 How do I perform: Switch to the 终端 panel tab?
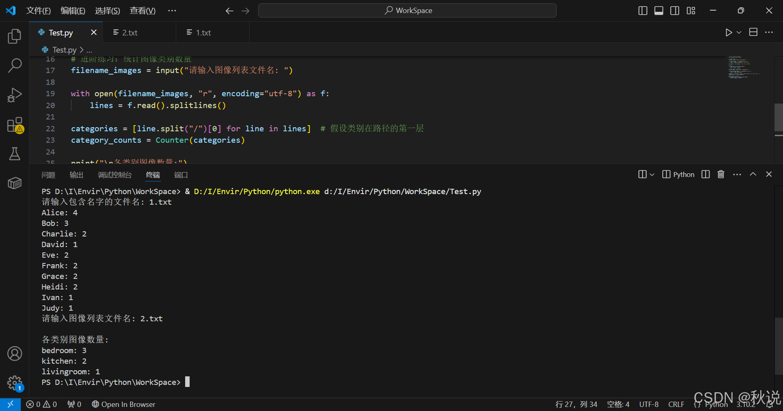pyautogui.click(x=153, y=175)
